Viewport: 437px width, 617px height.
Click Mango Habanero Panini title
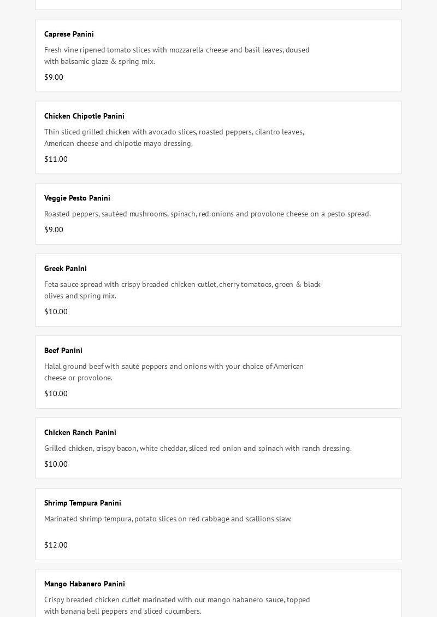coord(85,584)
